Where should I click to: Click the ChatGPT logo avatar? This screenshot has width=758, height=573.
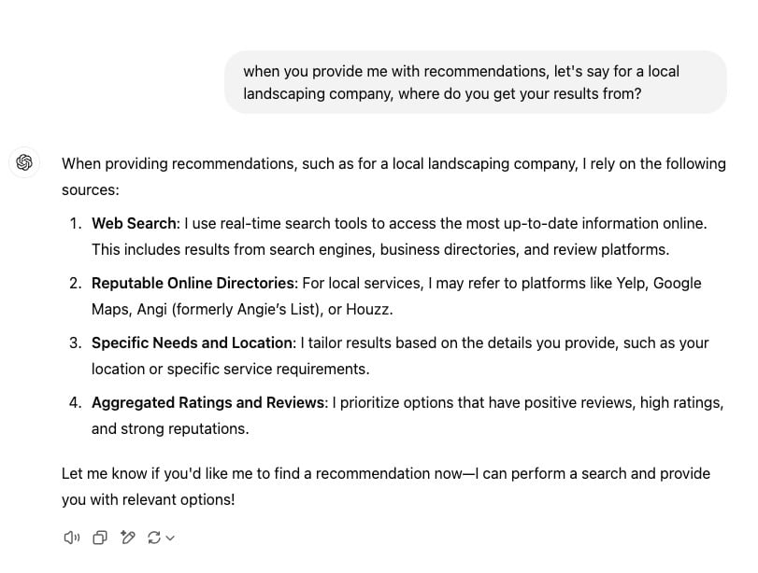click(x=25, y=162)
